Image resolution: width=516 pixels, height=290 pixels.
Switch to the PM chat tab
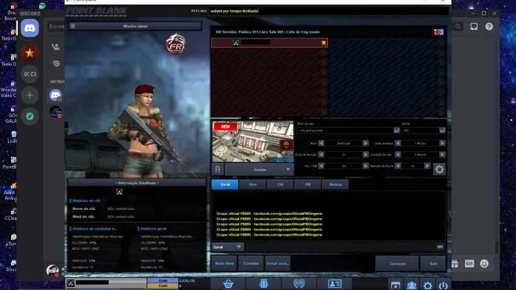(308, 184)
